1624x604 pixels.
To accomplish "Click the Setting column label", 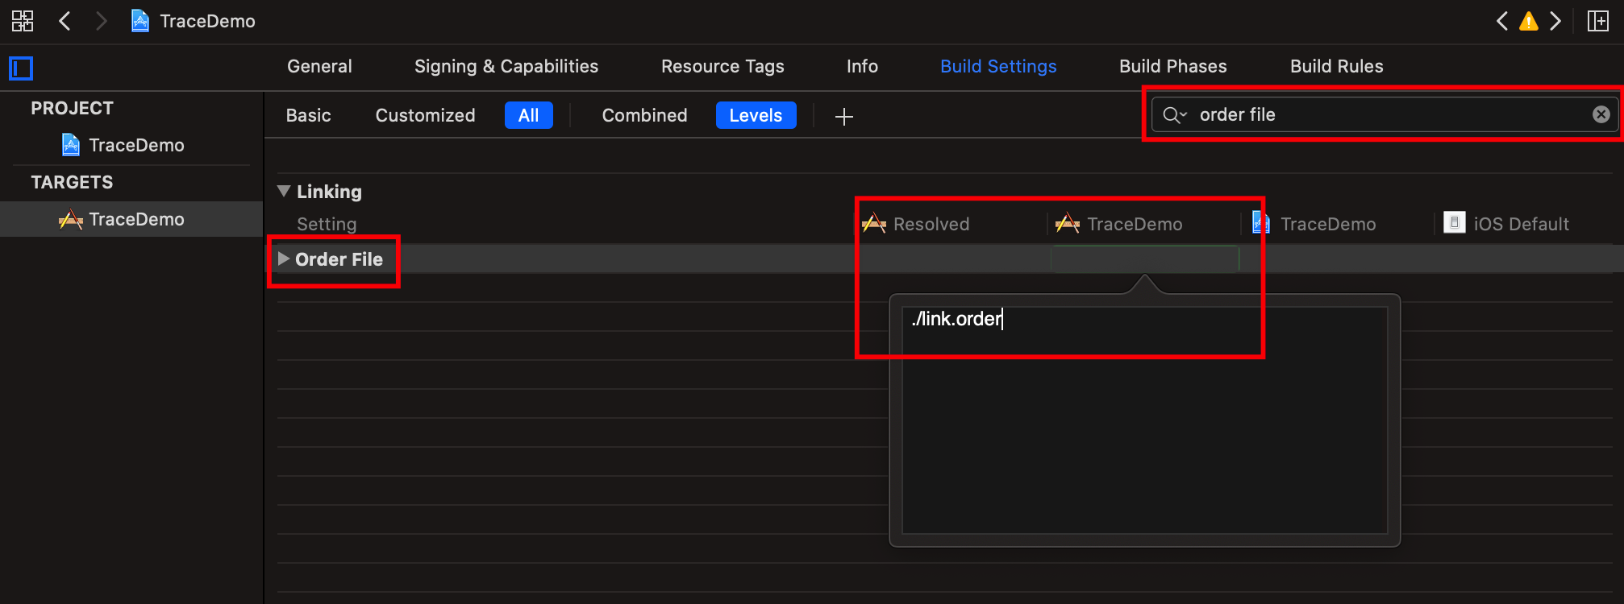I will pos(327,224).
